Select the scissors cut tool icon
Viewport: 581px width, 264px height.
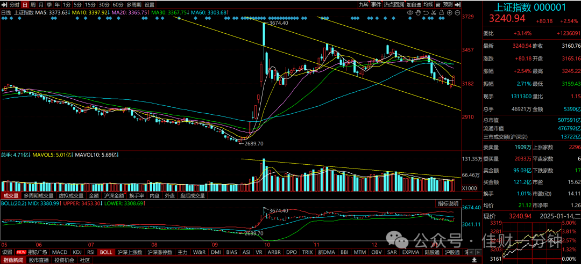click(x=433, y=12)
